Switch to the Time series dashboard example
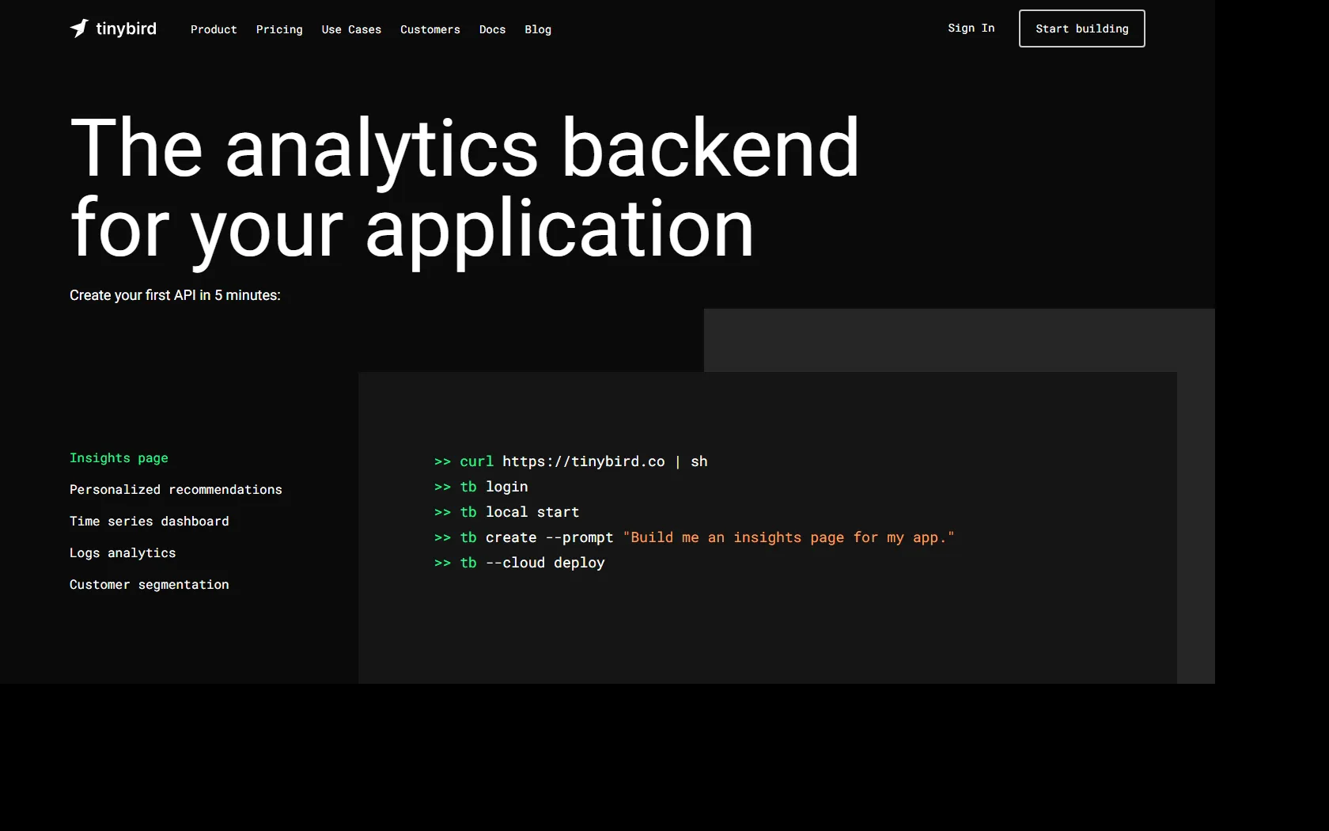The width and height of the screenshot is (1329, 831). (150, 522)
